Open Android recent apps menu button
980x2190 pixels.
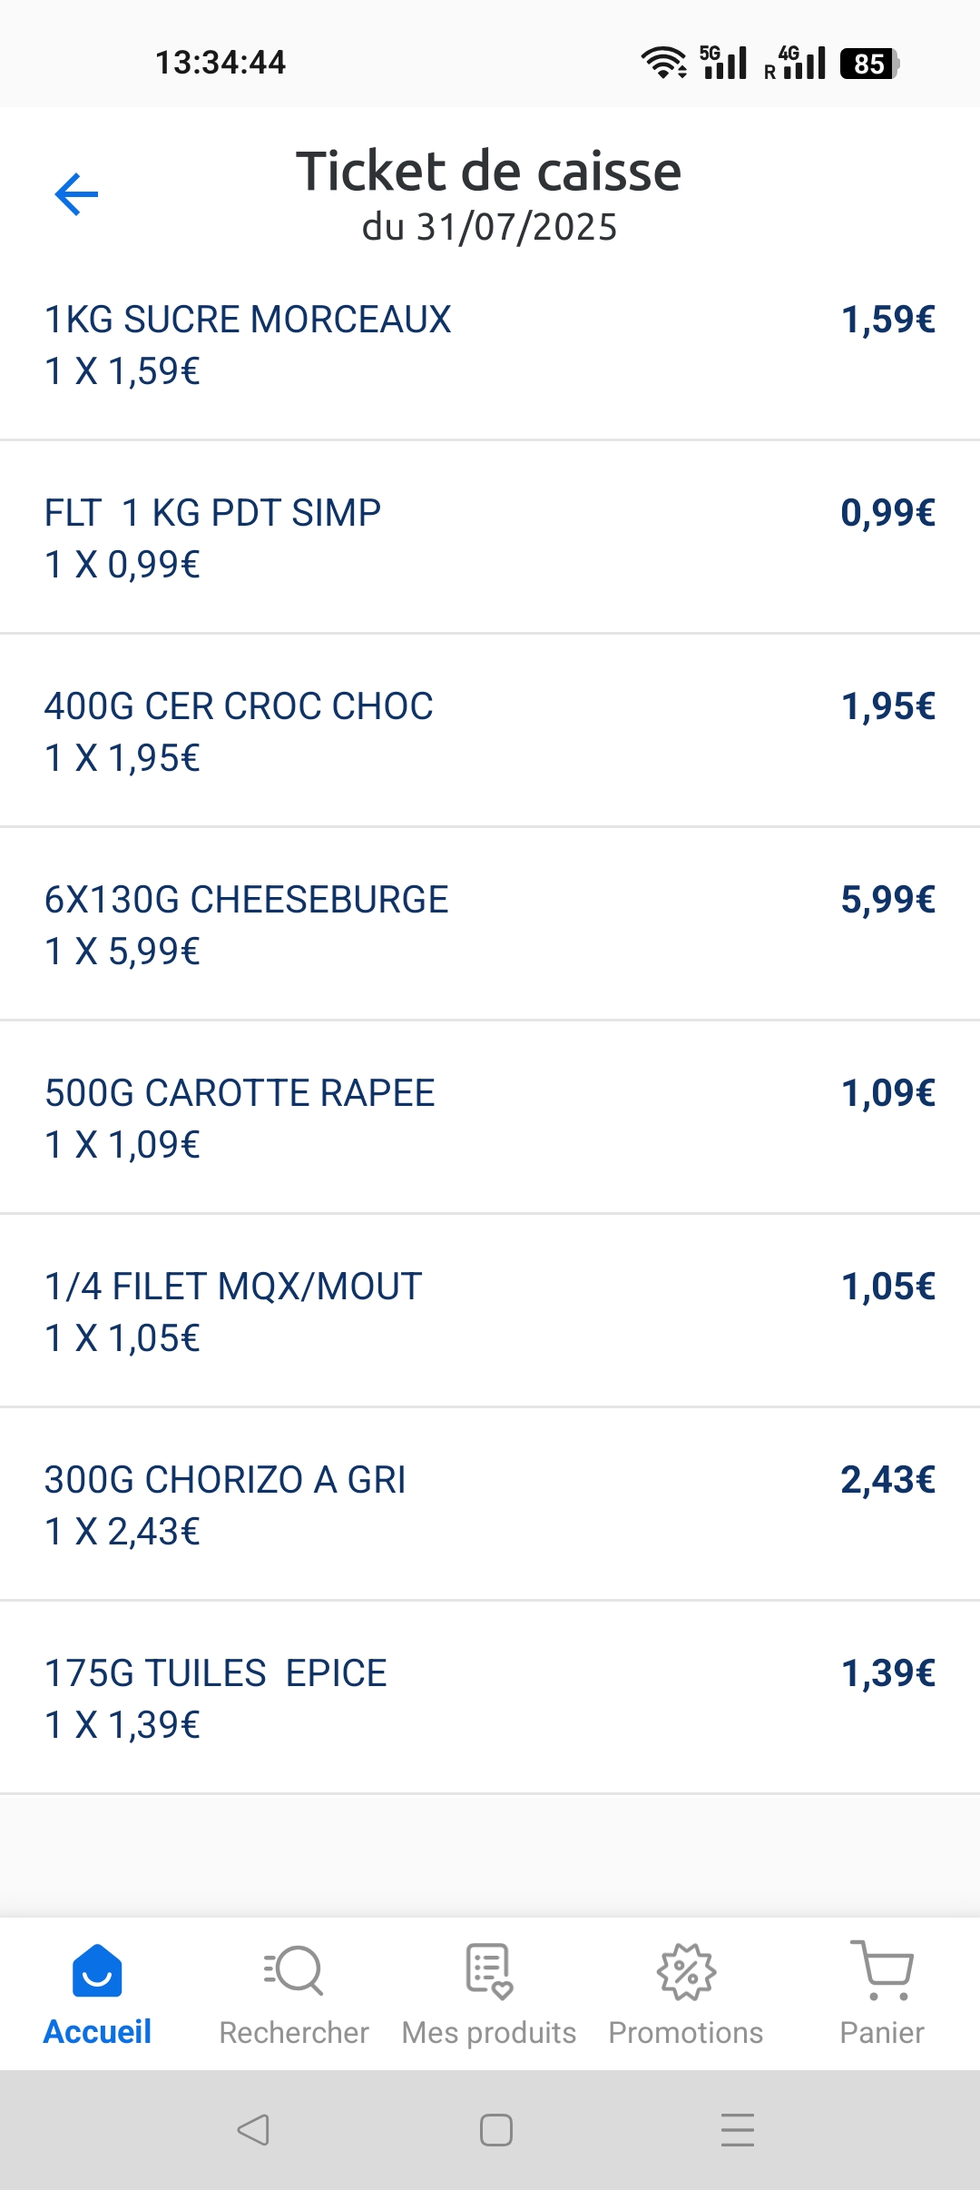[x=737, y=2129]
